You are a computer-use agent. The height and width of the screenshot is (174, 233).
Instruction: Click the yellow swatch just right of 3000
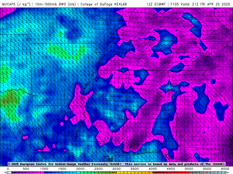118,173
